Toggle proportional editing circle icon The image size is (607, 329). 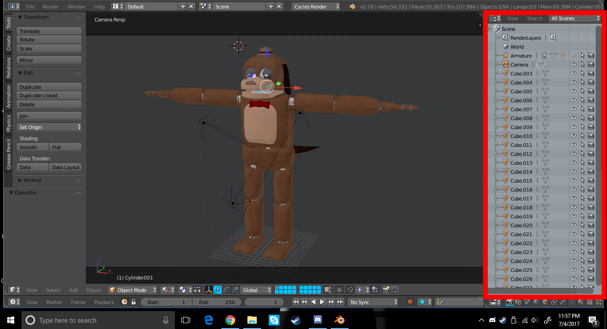coord(339,290)
